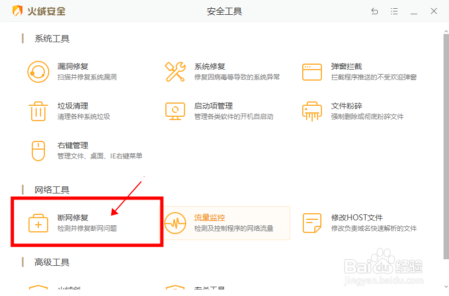Click the 启动项管理 monitor icon

(175, 111)
